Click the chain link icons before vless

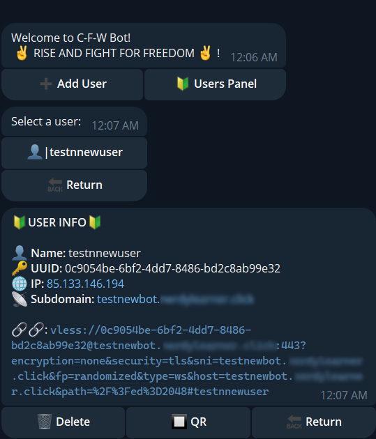[x=27, y=330]
